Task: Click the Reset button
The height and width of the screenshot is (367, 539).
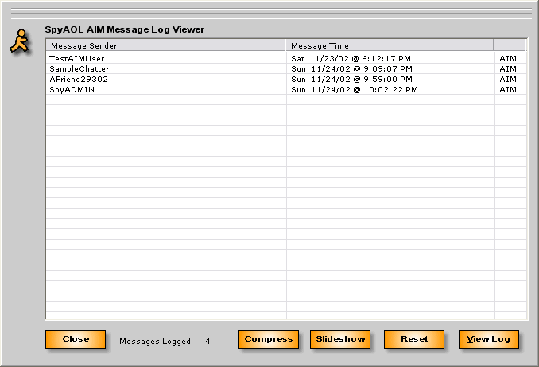Action: pyautogui.click(x=414, y=339)
